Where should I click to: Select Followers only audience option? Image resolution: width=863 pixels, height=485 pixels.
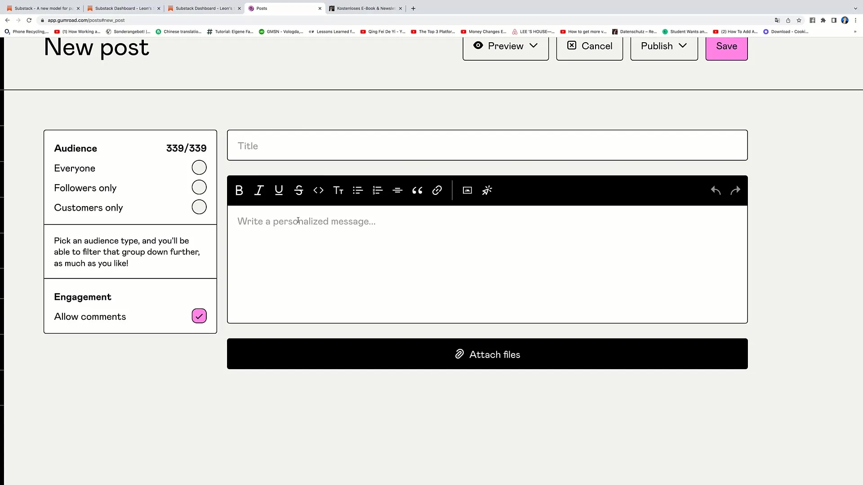(x=199, y=188)
